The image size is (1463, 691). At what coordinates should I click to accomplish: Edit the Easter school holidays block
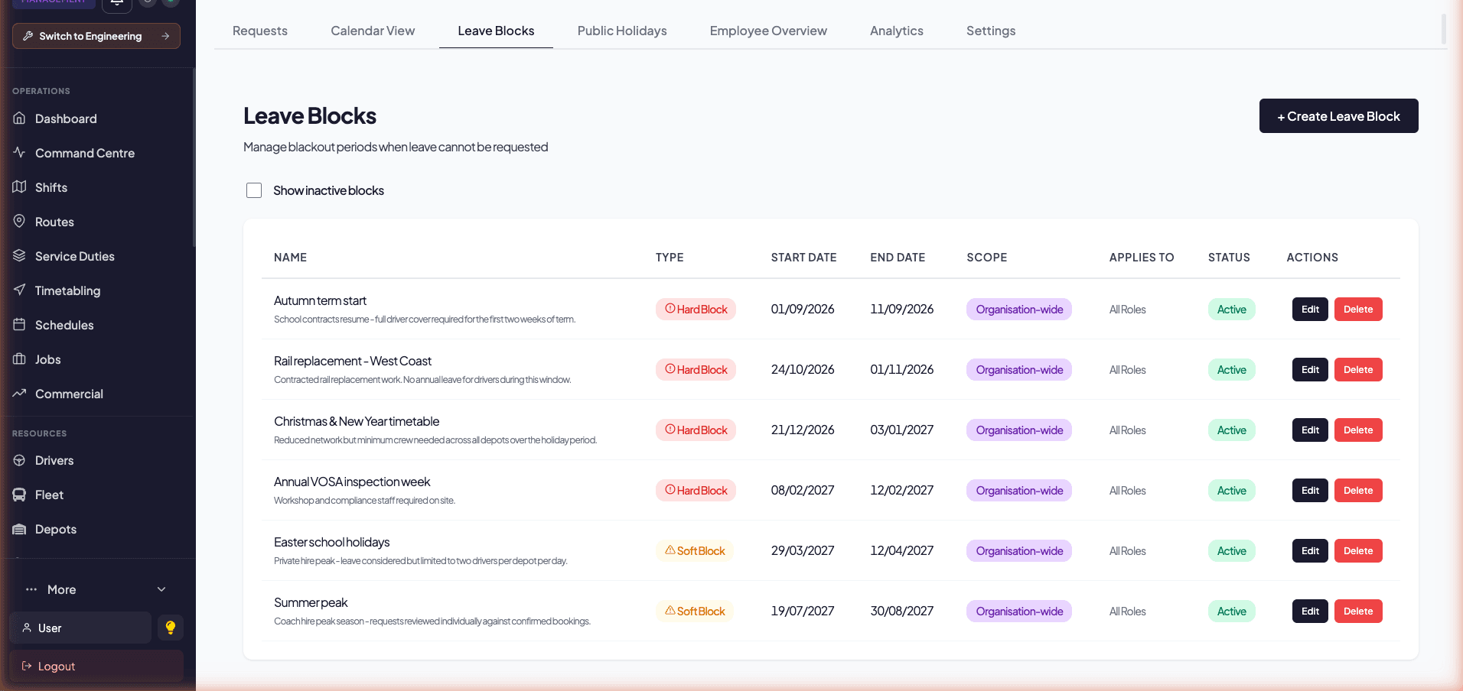1310,551
